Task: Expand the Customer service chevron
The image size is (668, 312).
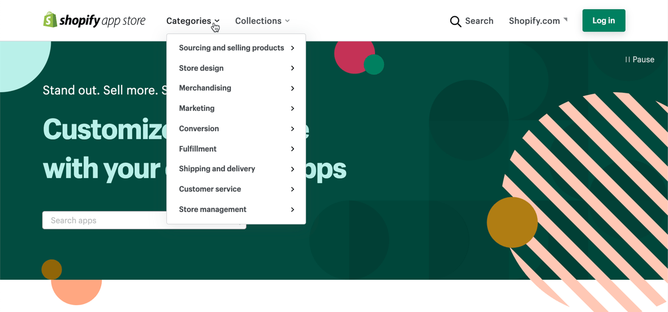Action: (x=292, y=189)
